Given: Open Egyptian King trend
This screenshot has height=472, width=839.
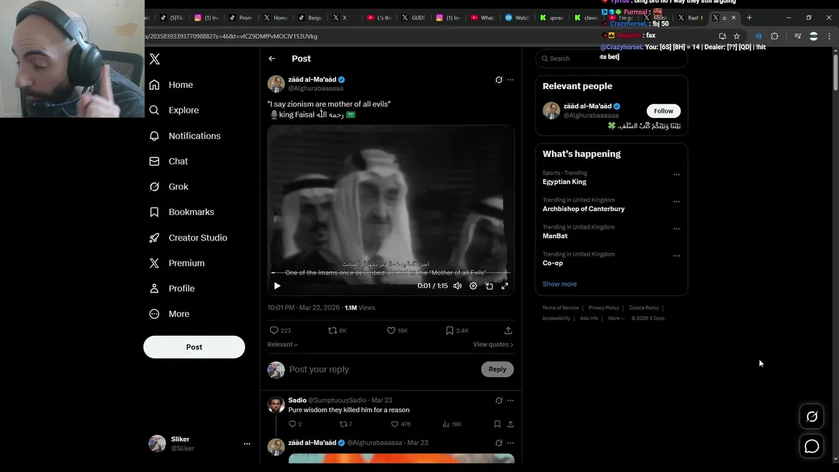Looking at the screenshot, I should 564,182.
